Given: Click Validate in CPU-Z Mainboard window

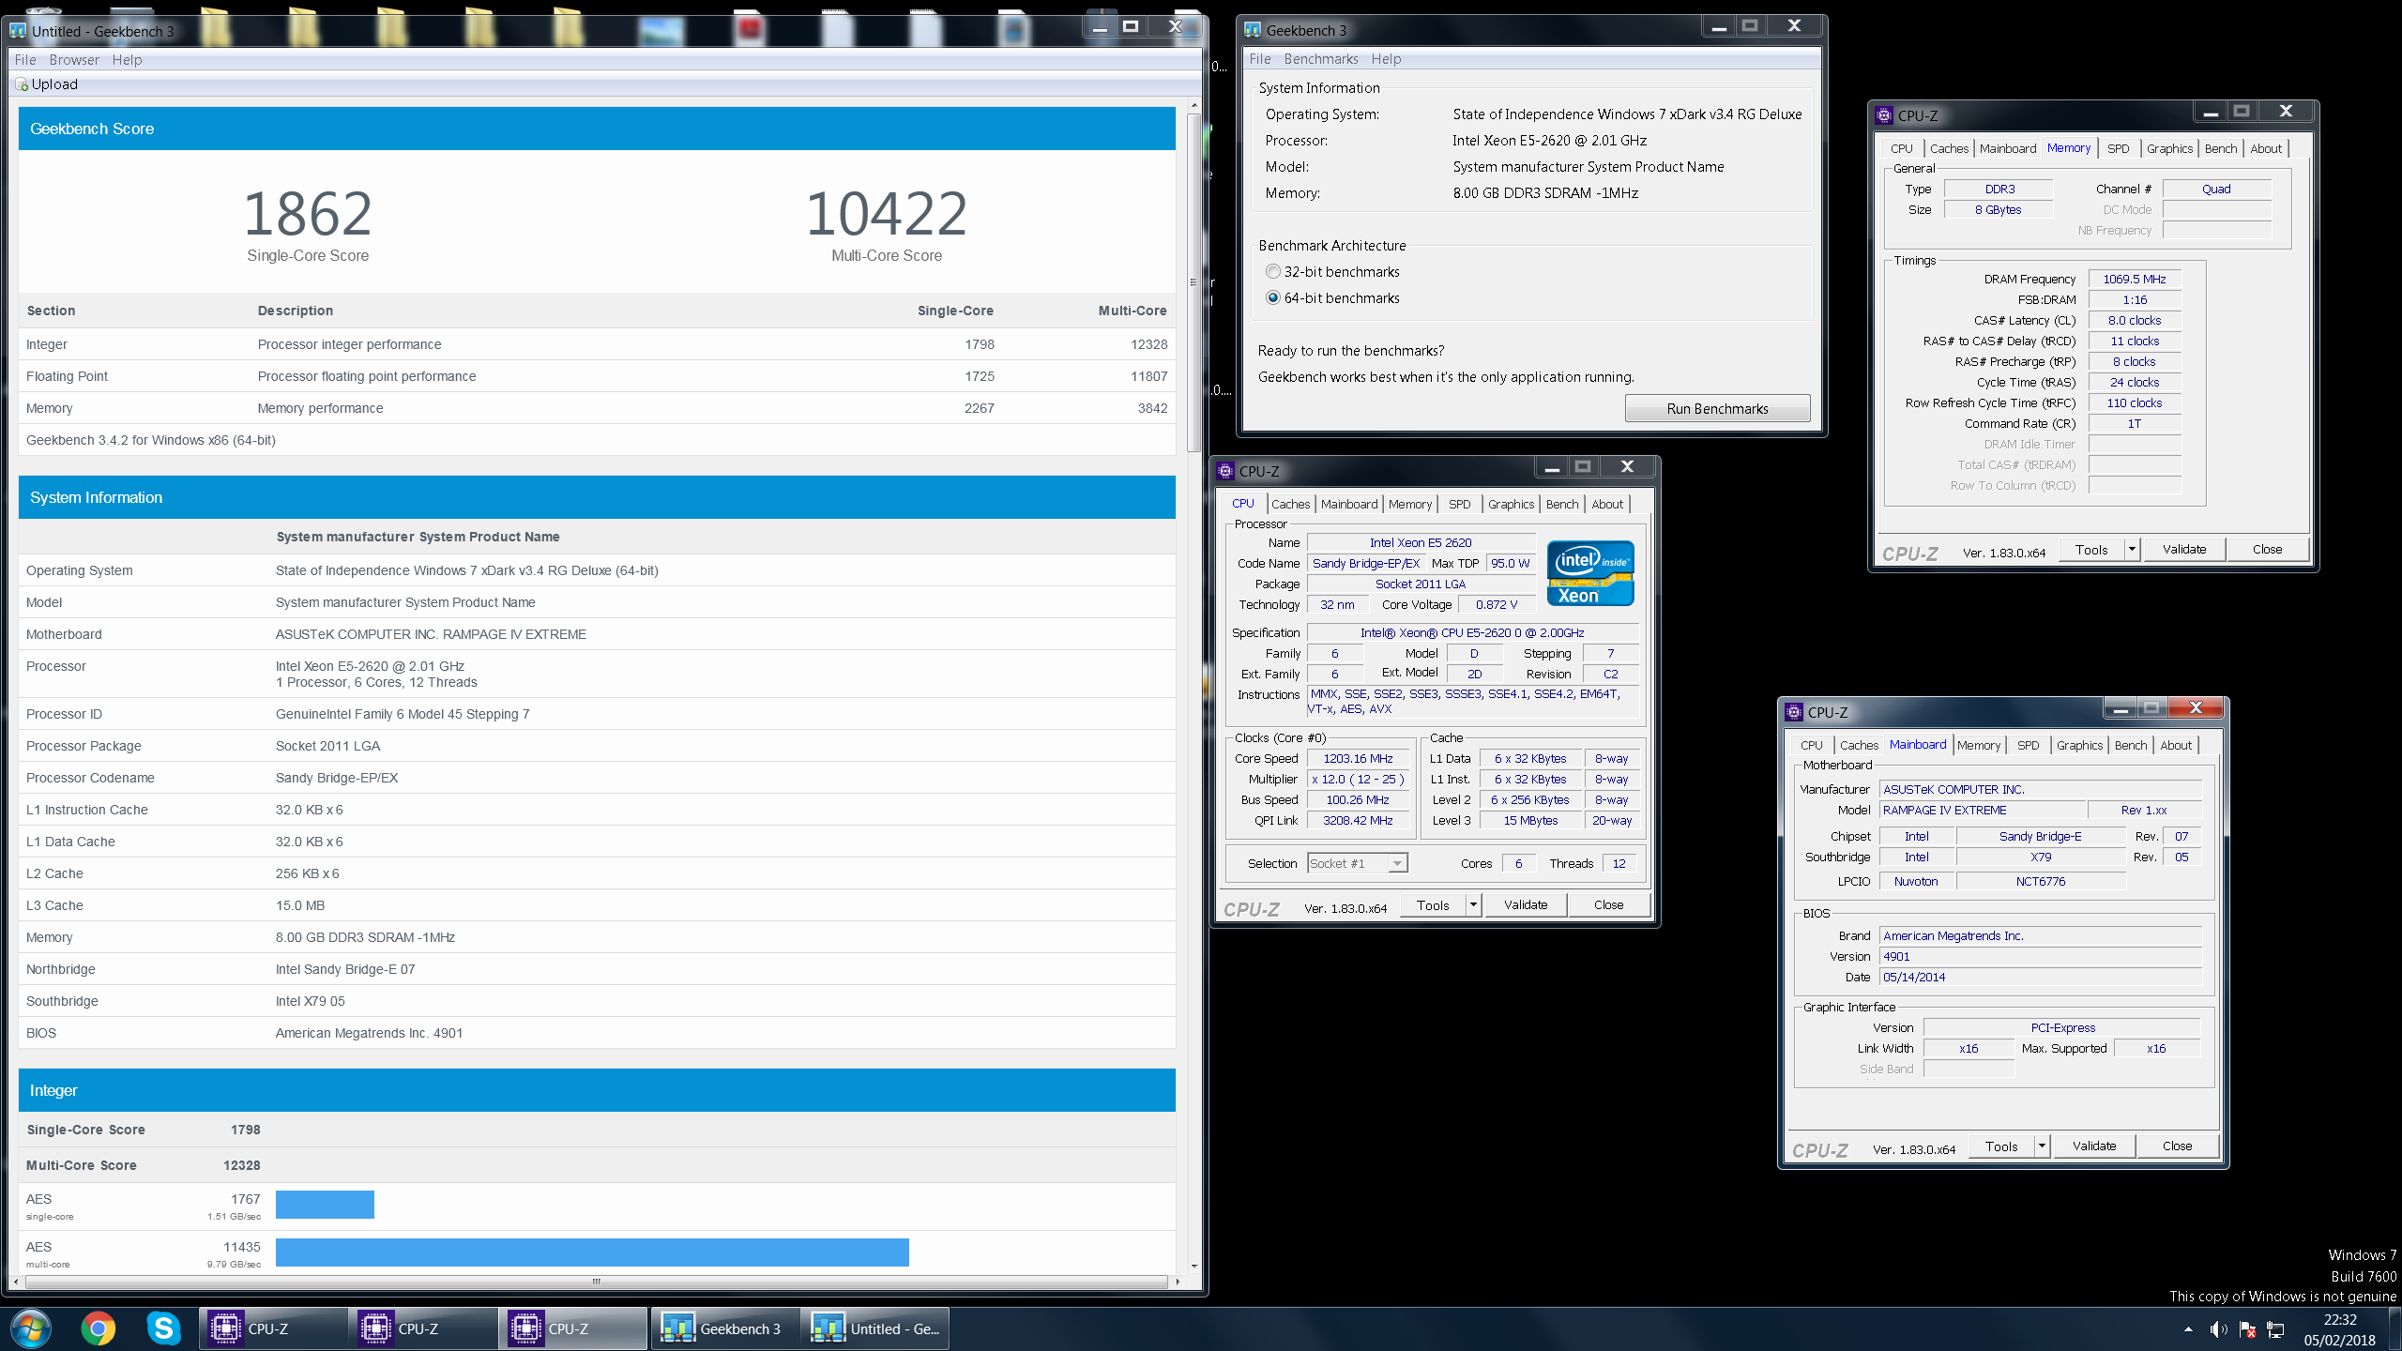Looking at the screenshot, I should click(x=2094, y=1146).
